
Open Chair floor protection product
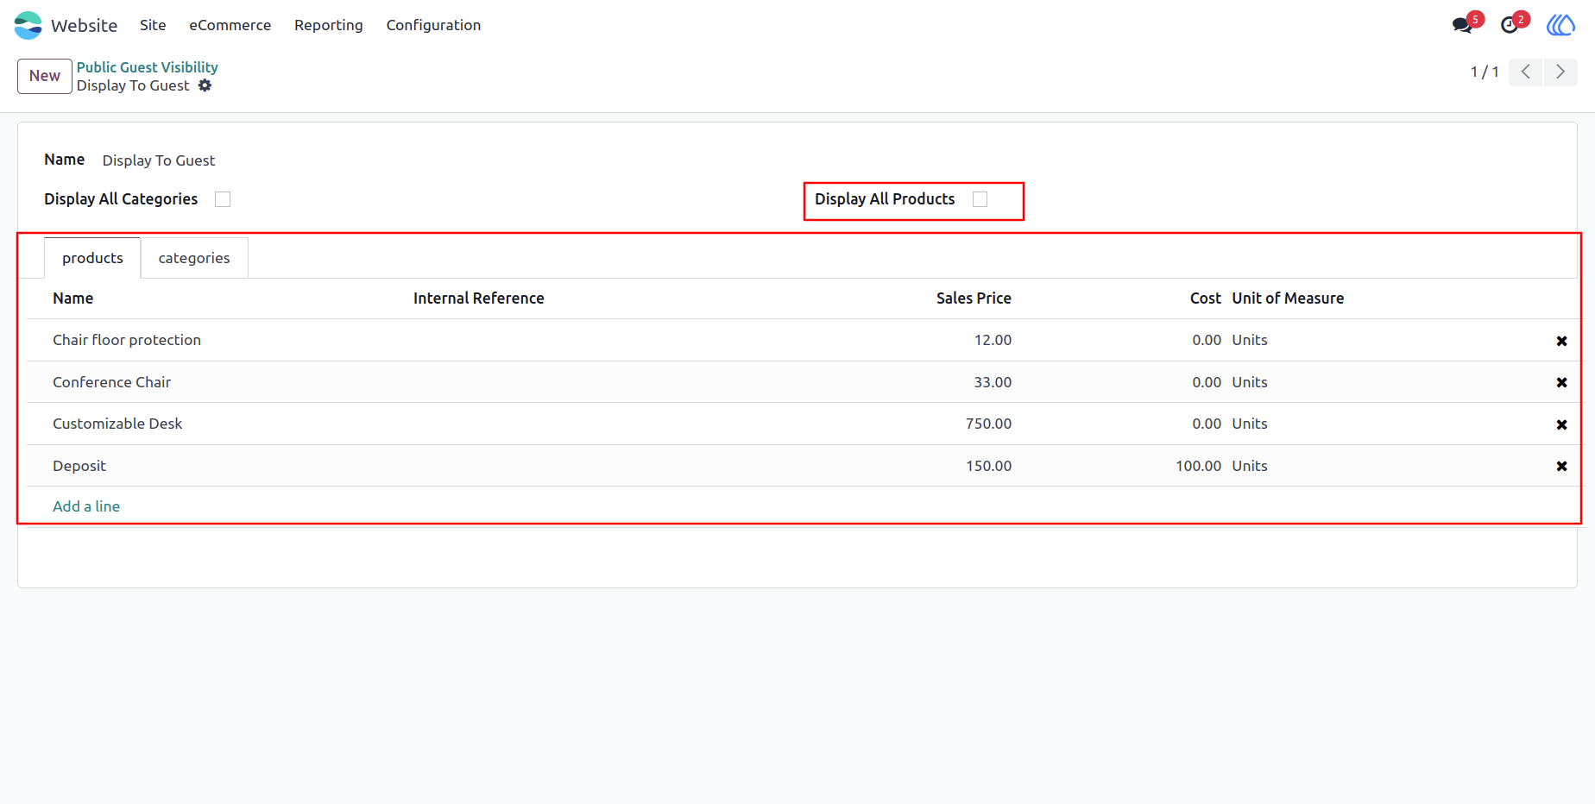tap(127, 340)
